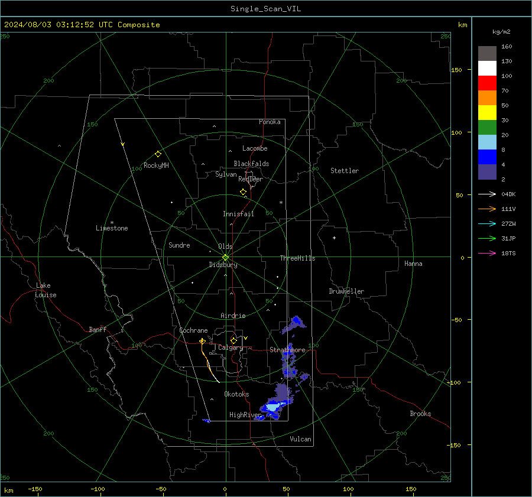The image size is (532, 497).
Task: Click the red 70-100 color swatch
Action: [x=487, y=83]
